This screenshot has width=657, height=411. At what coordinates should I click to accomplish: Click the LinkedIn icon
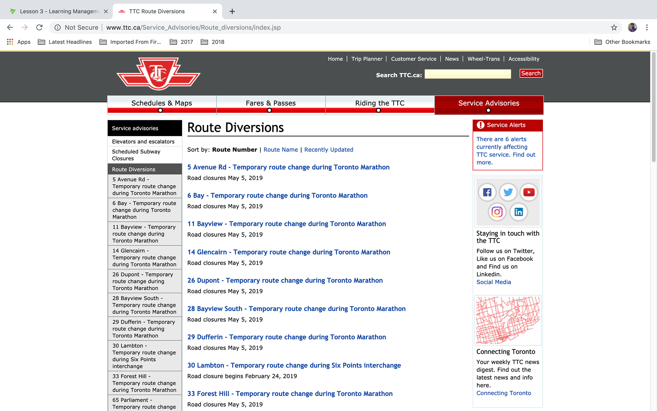tap(518, 212)
